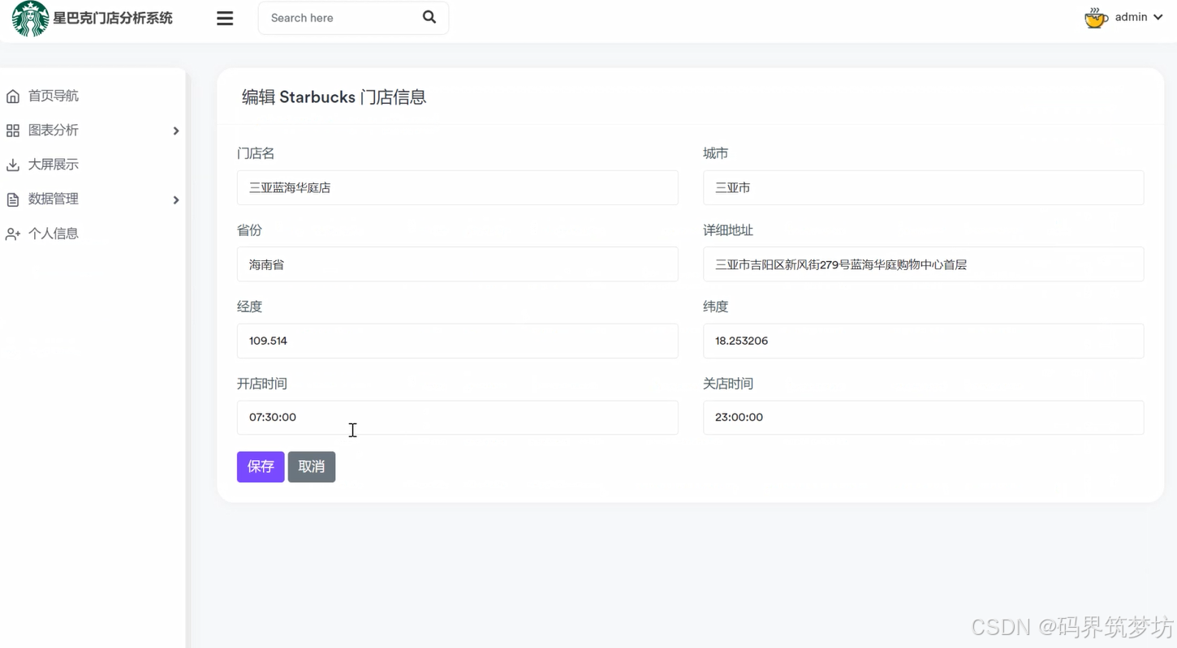Click the 省份 input field
Screen dimensions: 1177x648
click(x=457, y=264)
